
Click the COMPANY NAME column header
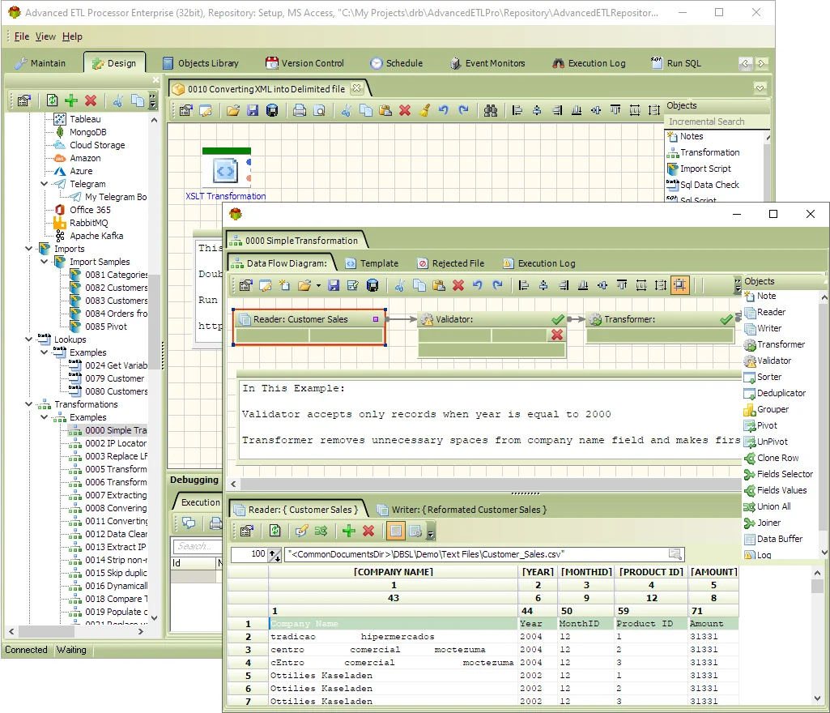click(x=394, y=572)
